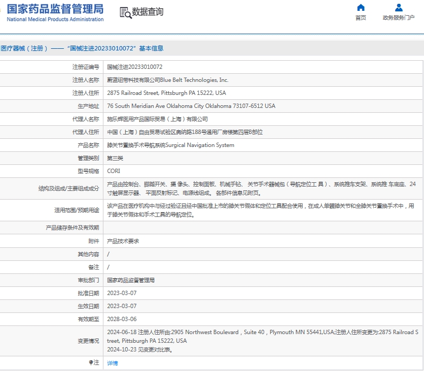Click the 数据查询 search document icon
This screenshot has width=424, height=371.
(126, 12)
